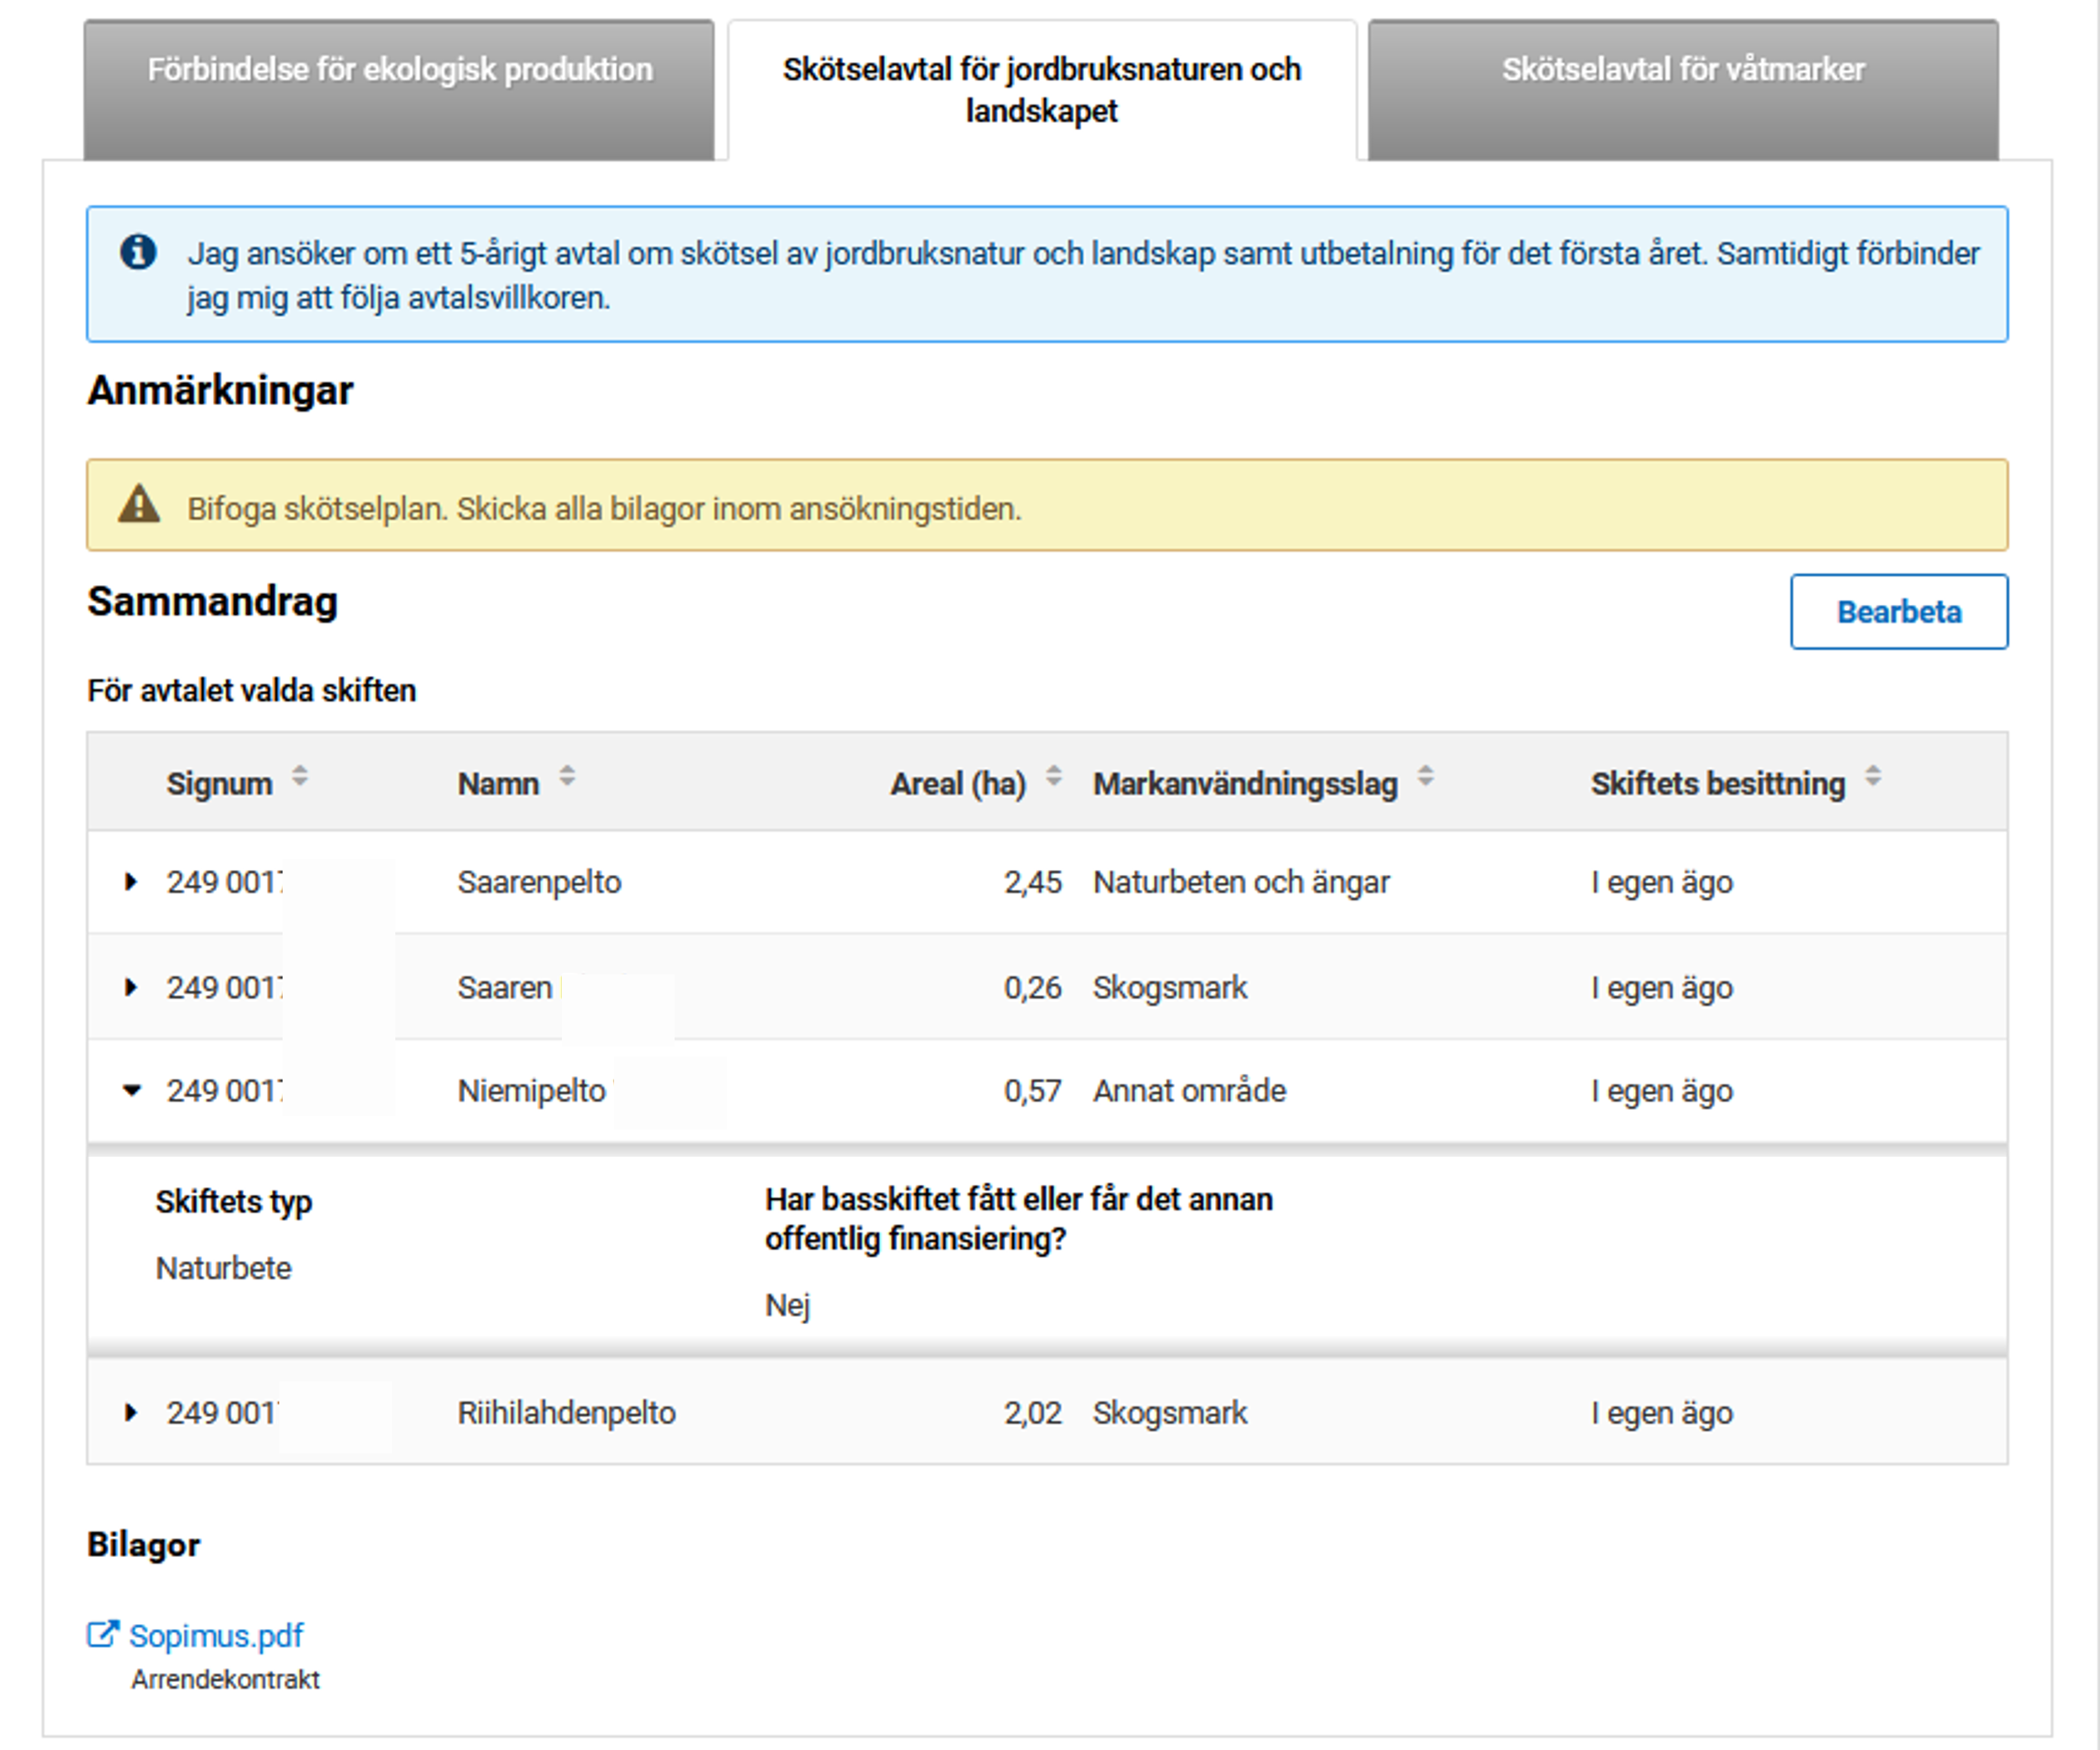The width and height of the screenshot is (2100, 1750).
Task: Click the Signum column header text
Action: (219, 783)
